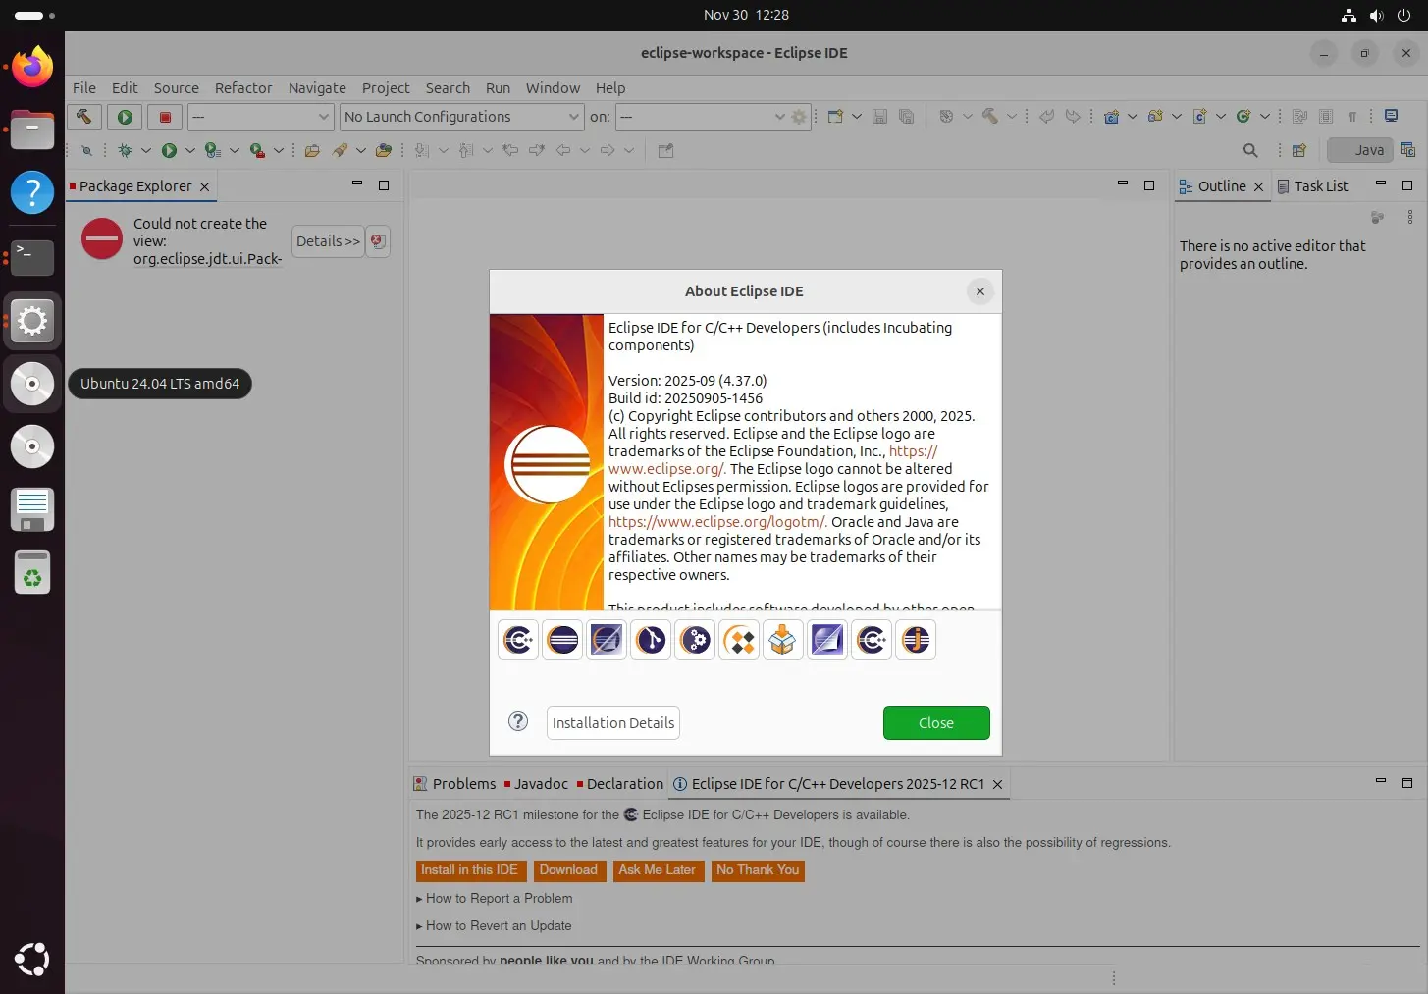Click the Git feature icon in About dialog
The image size is (1428, 994).
pyautogui.click(x=651, y=641)
